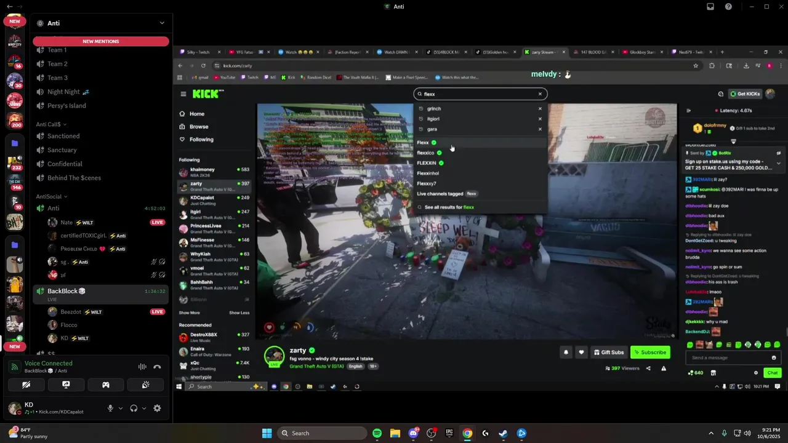The width and height of the screenshot is (788, 443).
Task: Open the soundboard button
Action: pyautogui.click(x=145, y=385)
